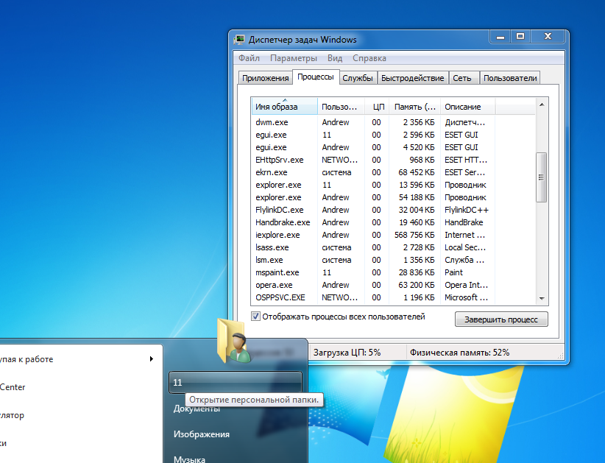
Task: Click the process list scrollbar thumb
Action: (x=541, y=177)
